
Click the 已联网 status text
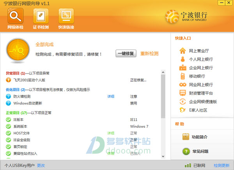(x=199, y=166)
